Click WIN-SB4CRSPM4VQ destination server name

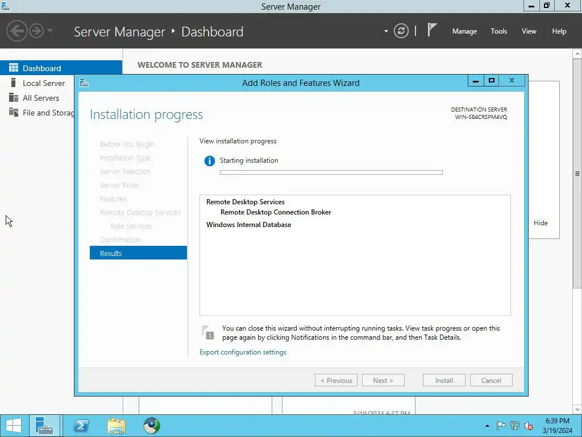coord(481,117)
